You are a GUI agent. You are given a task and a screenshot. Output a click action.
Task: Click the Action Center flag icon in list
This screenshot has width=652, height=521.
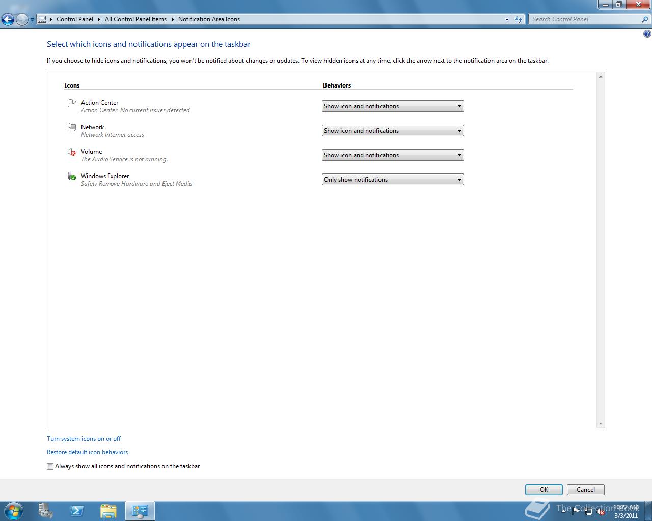click(x=71, y=103)
